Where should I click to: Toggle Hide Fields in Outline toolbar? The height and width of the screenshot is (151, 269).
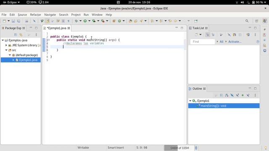pyautogui.click(x=232, y=95)
